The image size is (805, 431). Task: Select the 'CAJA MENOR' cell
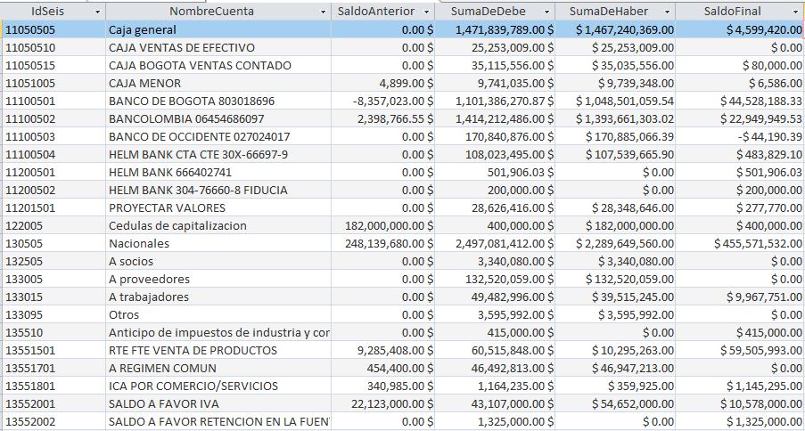tap(218, 83)
